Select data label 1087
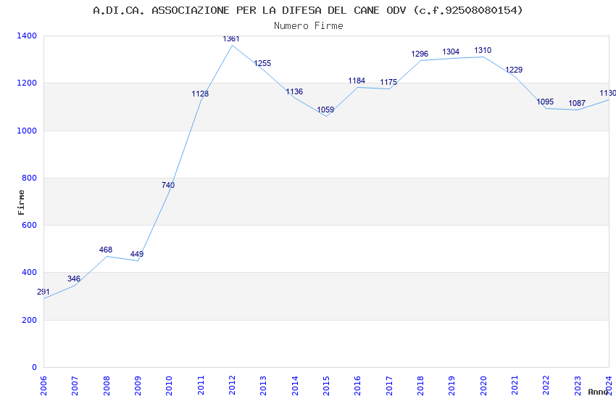This screenshot has height=399, width=616. [577, 103]
